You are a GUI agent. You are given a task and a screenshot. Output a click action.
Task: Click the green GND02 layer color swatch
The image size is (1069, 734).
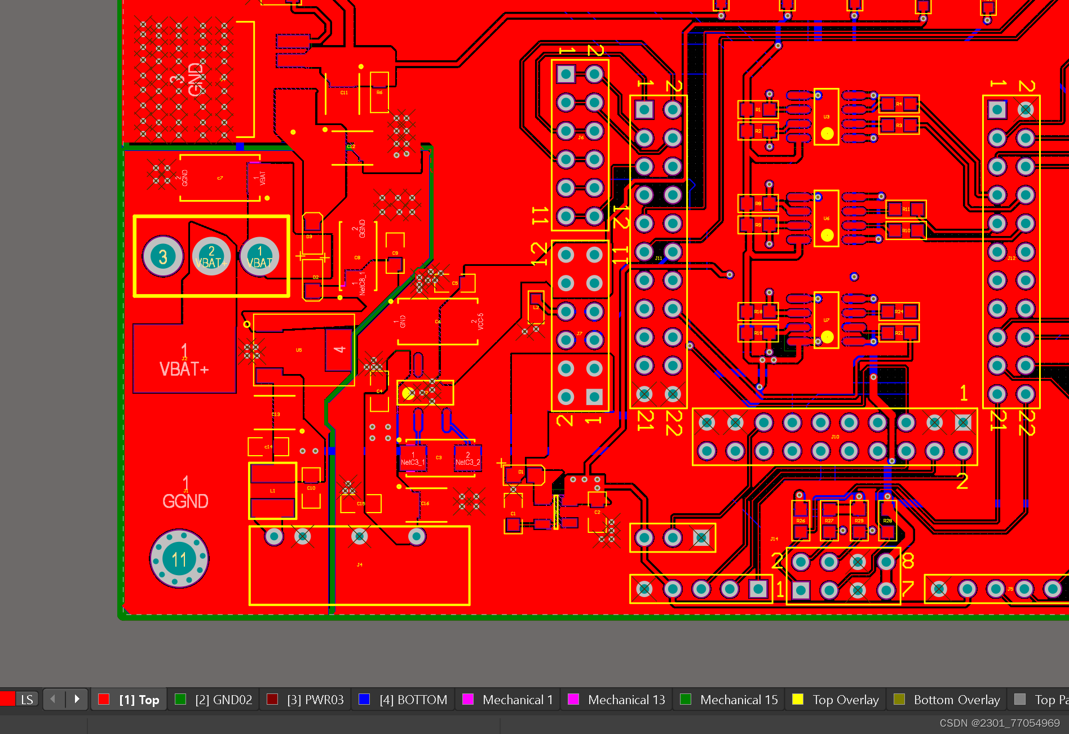(x=180, y=699)
